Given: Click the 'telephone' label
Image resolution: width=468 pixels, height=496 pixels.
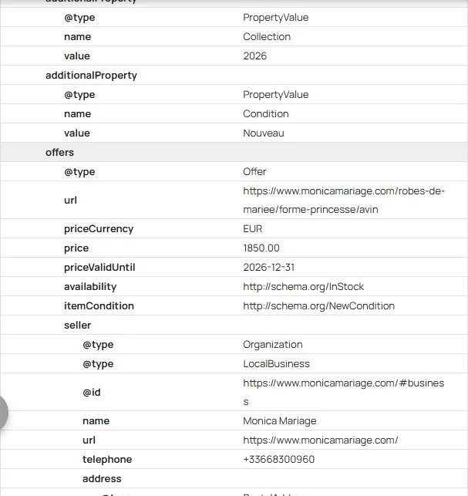Looking at the screenshot, I should 107,460.
